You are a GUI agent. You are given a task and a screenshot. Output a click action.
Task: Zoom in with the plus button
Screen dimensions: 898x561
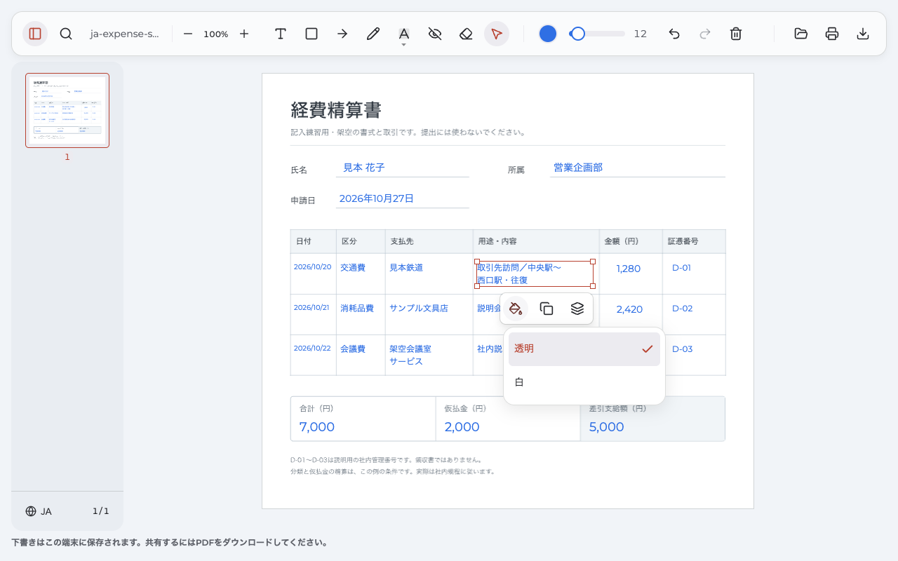point(244,34)
